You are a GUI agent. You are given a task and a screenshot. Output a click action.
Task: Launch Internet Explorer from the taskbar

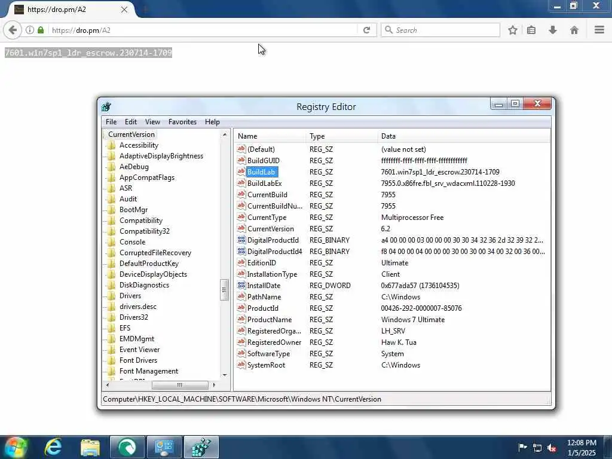(53, 447)
